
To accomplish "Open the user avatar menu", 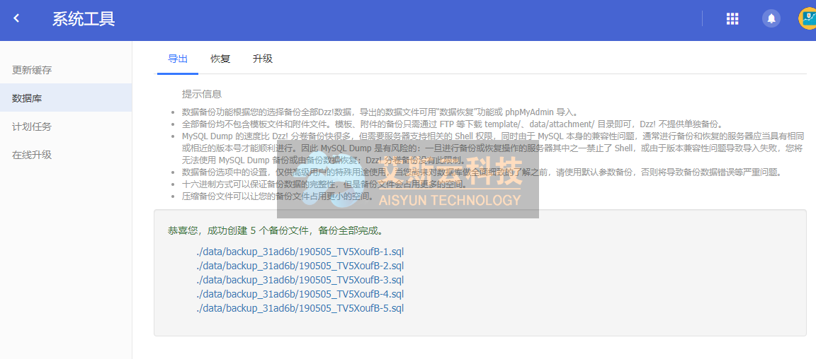I will (x=807, y=19).
